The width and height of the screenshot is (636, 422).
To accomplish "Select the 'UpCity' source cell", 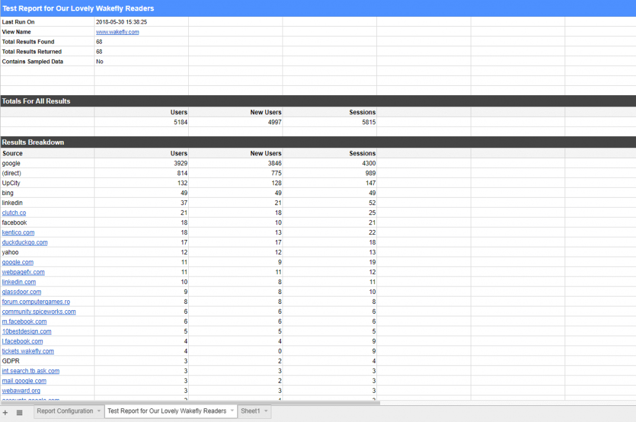I will pos(47,183).
